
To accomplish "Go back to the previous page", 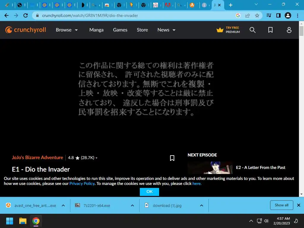I will pos(7,15).
